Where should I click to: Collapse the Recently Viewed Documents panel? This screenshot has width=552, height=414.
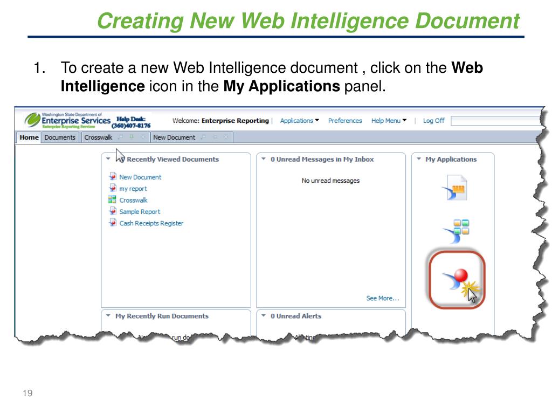[108, 159]
